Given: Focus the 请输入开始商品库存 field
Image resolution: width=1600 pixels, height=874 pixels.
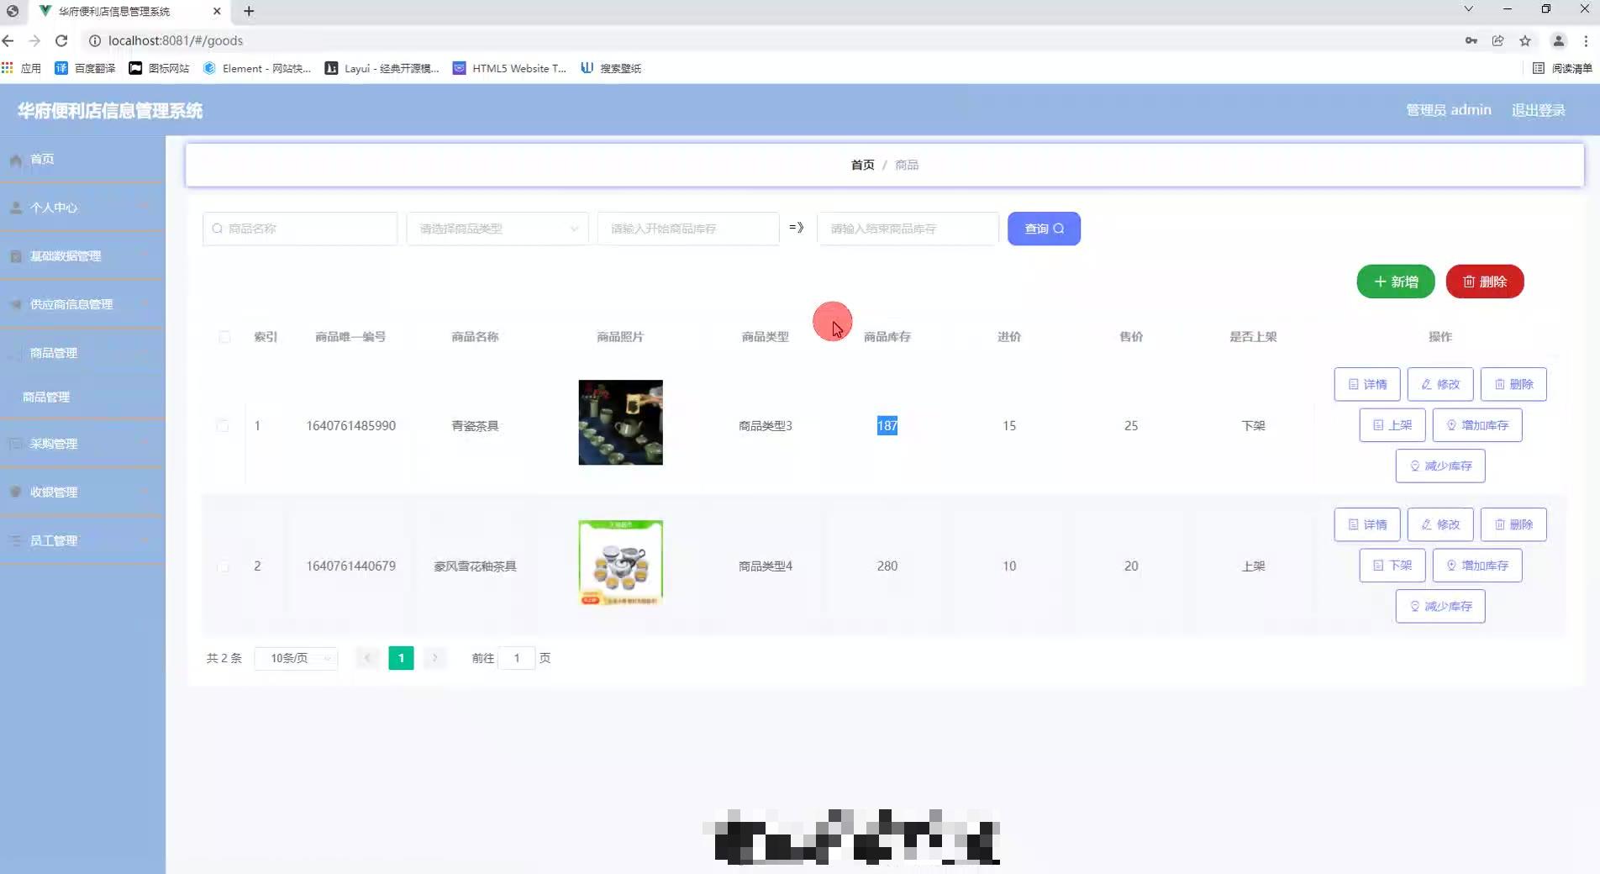Looking at the screenshot, I should click(x=688, y=229).
